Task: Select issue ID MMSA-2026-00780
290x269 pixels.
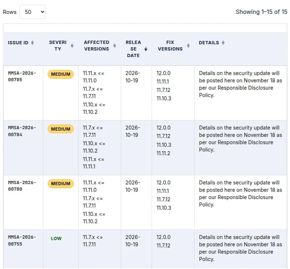Action: pyautogui.click(x=22, y=186)
